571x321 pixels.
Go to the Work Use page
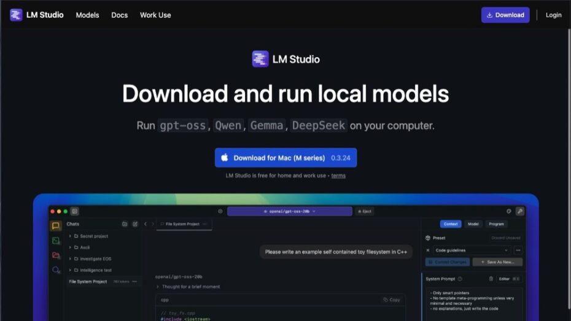coord(155,15)
